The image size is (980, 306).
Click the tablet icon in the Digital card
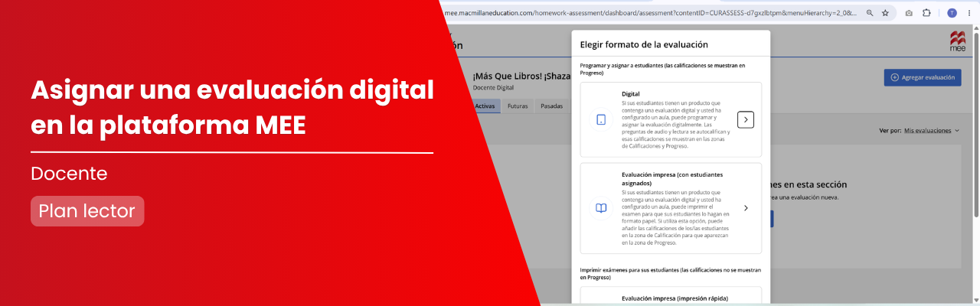tap(601, 119)
